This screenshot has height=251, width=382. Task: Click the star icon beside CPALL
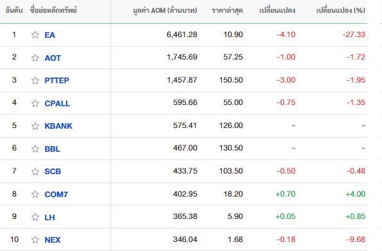pos(35,103)
